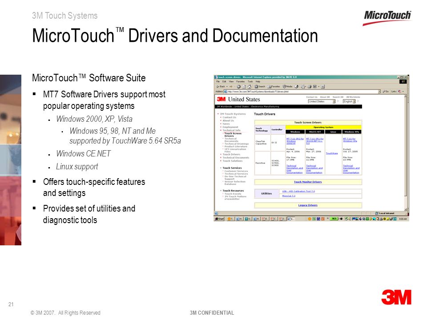The height and width of the screenshot is (320, 427).
Task: Click the Mail icon in the toolbar
Action: (x=303, y=87)
